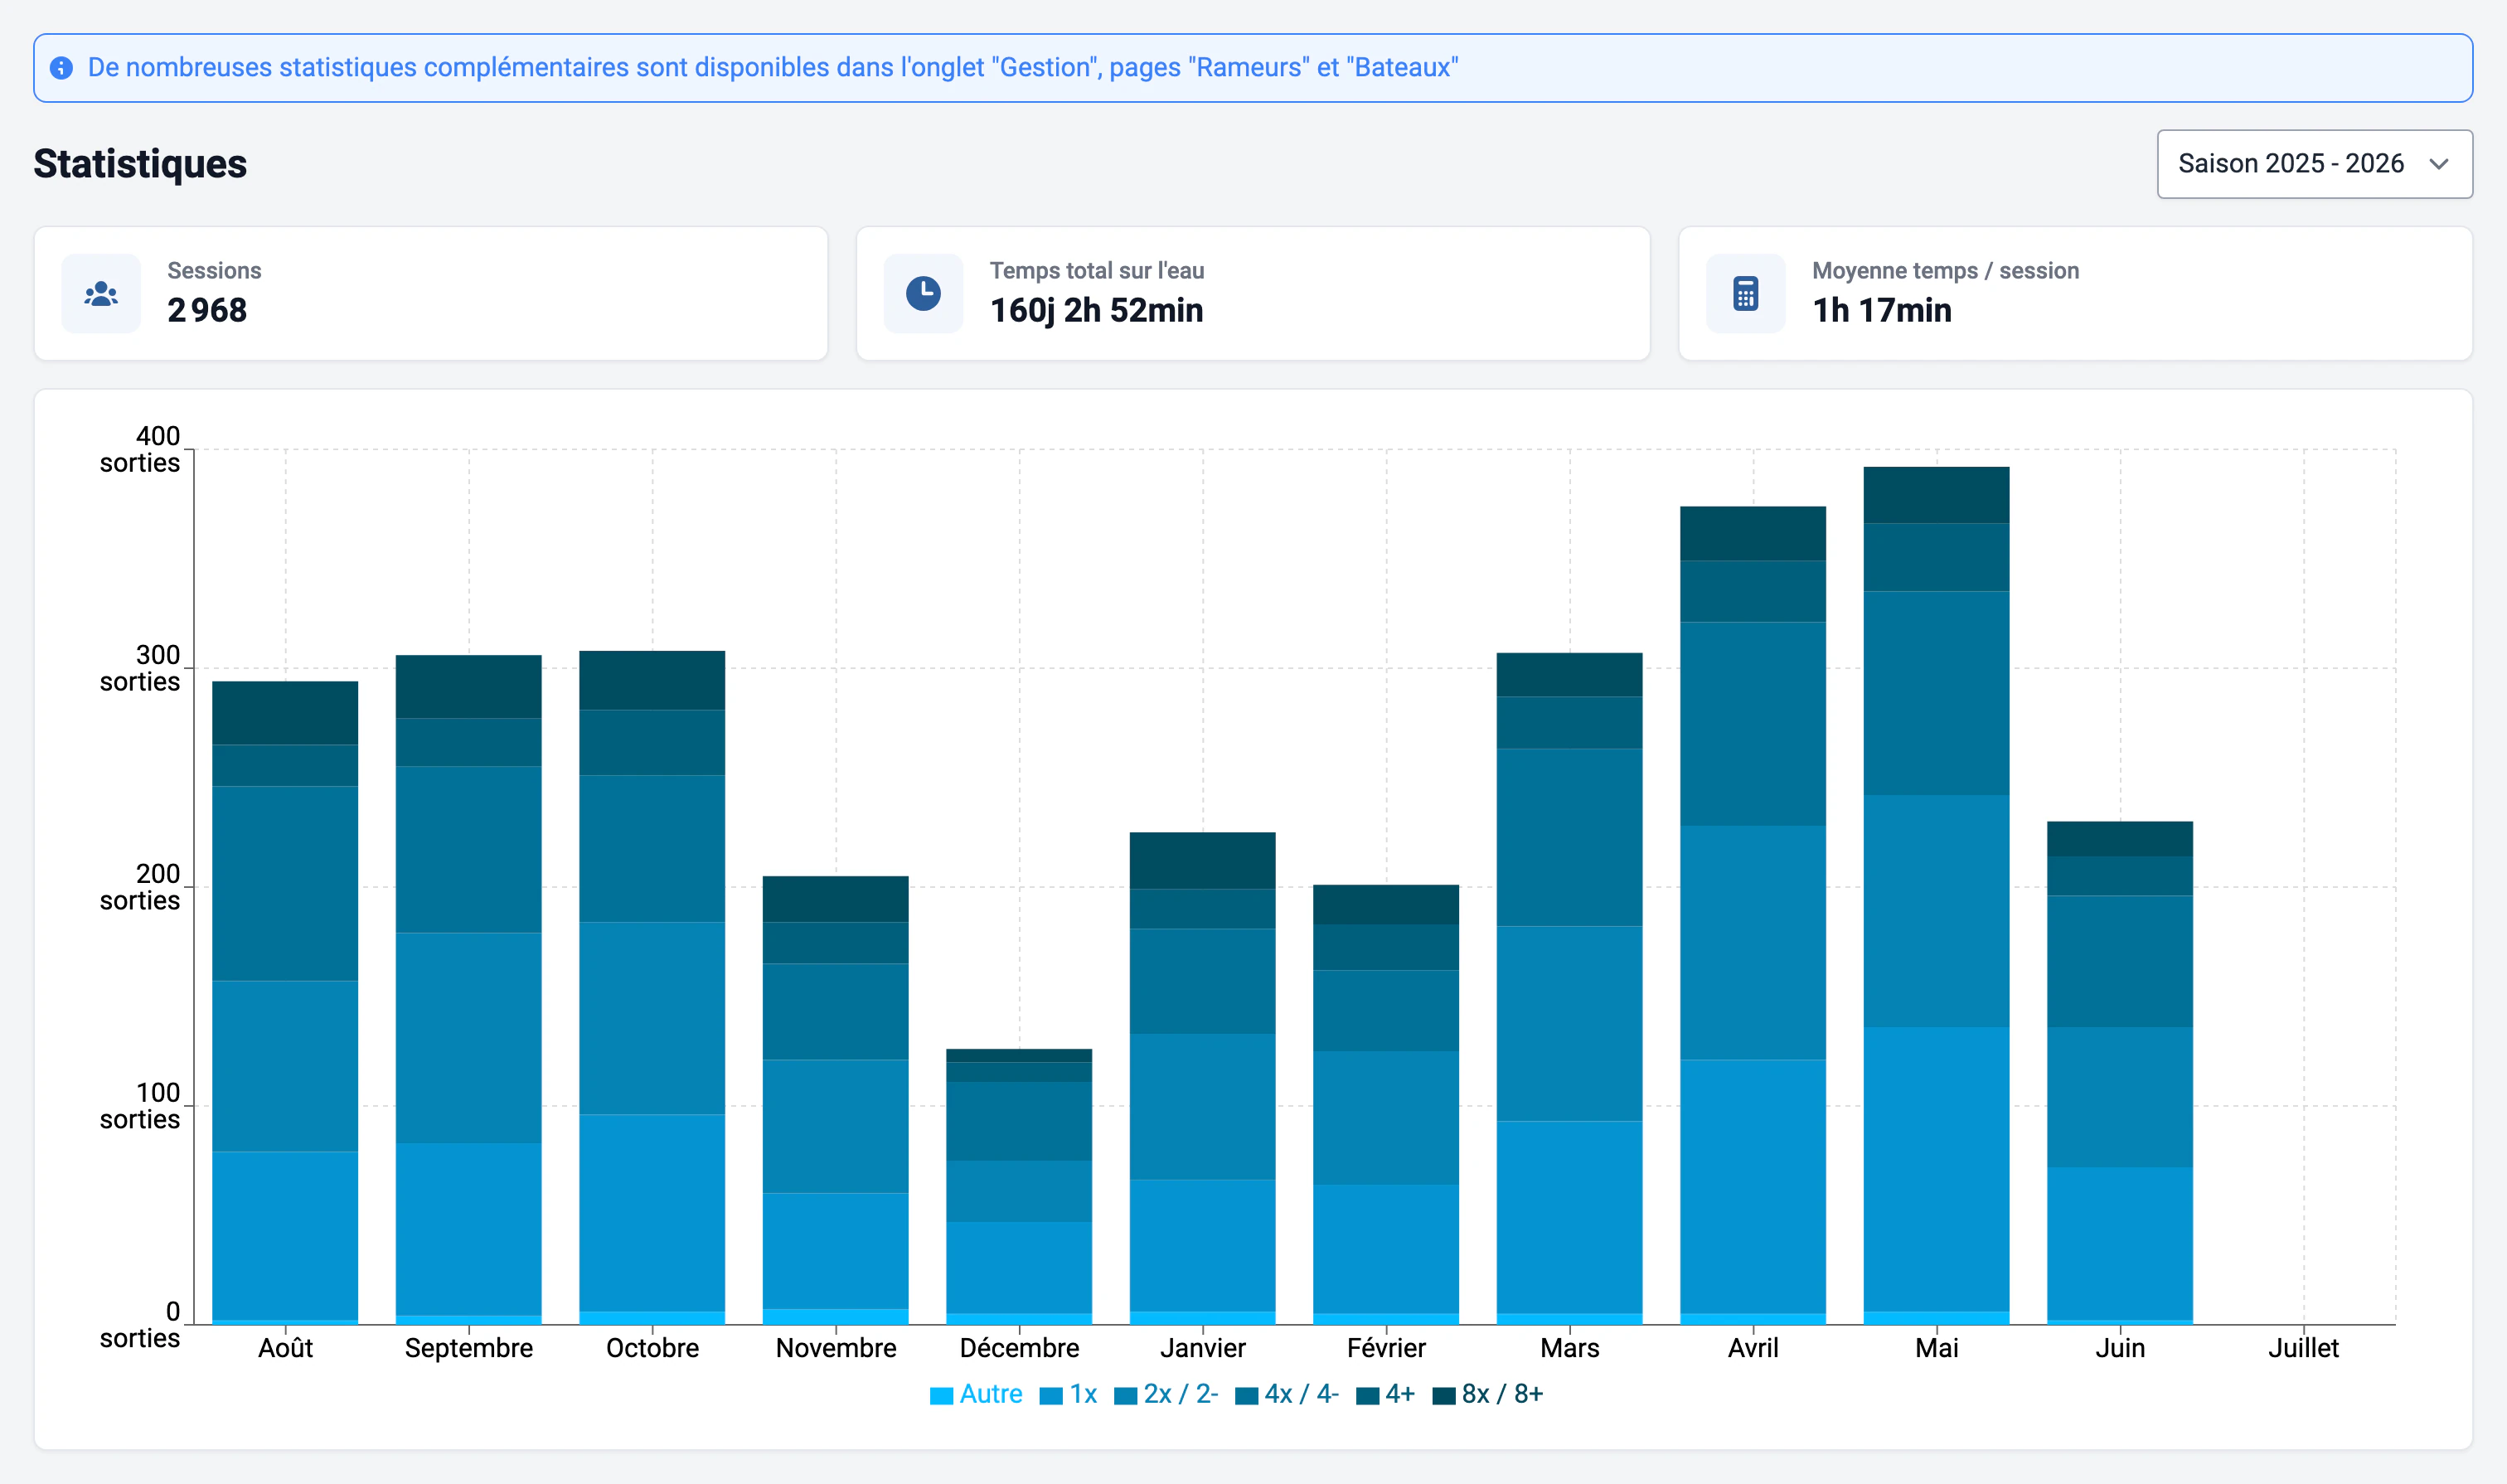Click the Temps total sur l'eau label
The height and width of the screenshot is (1484, 2507).
point(1097,271)
